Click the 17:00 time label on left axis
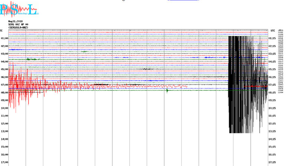 4,162
